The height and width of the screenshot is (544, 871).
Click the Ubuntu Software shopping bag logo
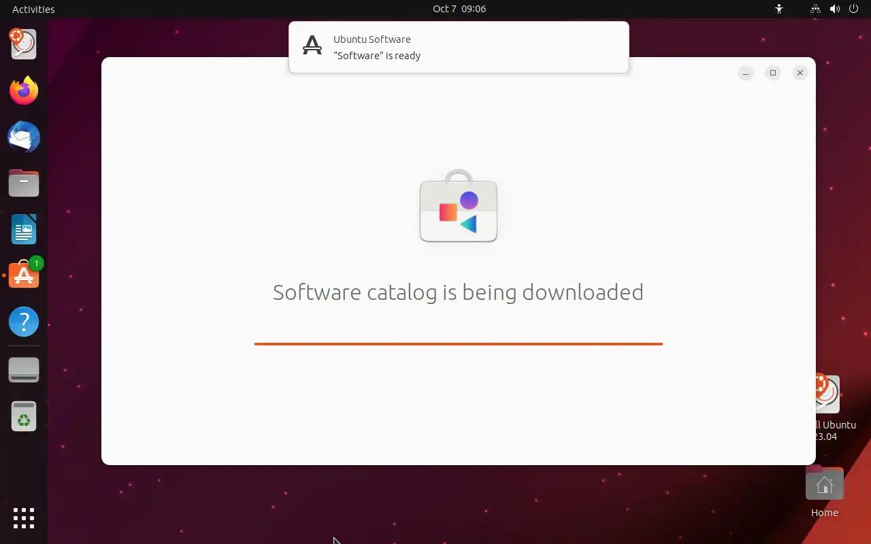pyautogui.click(x=459, y=206)
